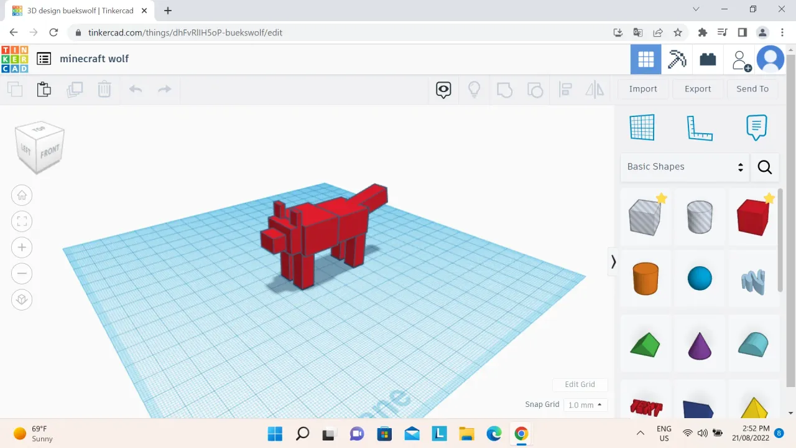Collapse the shapes panel with the chevron
Viewport: 796px width, 448px height.
tap(613, 262)
